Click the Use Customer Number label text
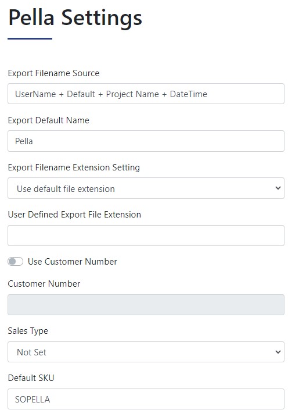This screenshot has height=417, width=299. 72,262
